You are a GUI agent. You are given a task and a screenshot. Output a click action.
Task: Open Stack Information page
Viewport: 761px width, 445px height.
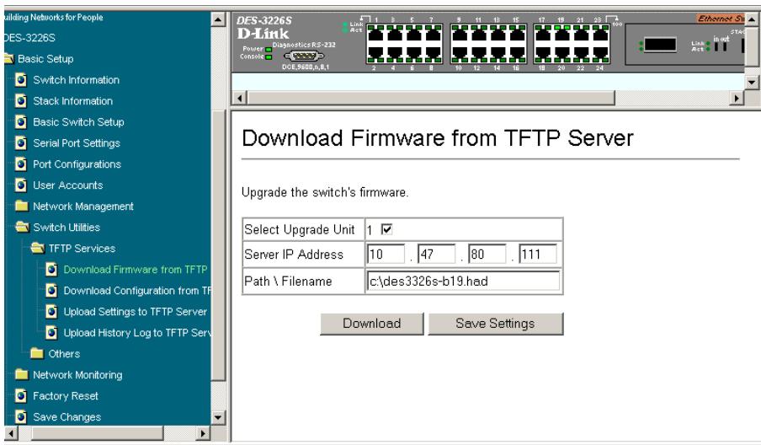tap(72, 100)
